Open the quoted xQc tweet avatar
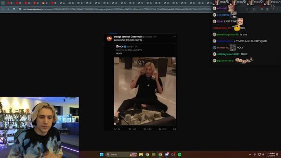 click(x=117, y=47)
